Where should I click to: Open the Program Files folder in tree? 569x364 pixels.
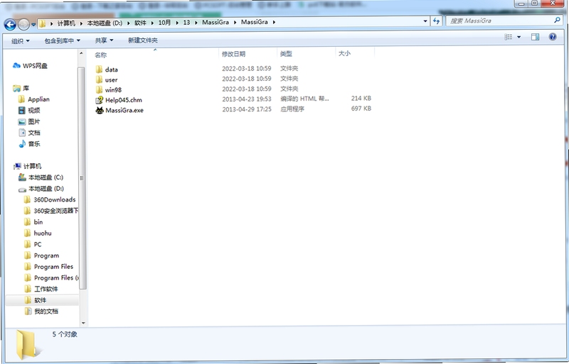[x=48, y=267]
